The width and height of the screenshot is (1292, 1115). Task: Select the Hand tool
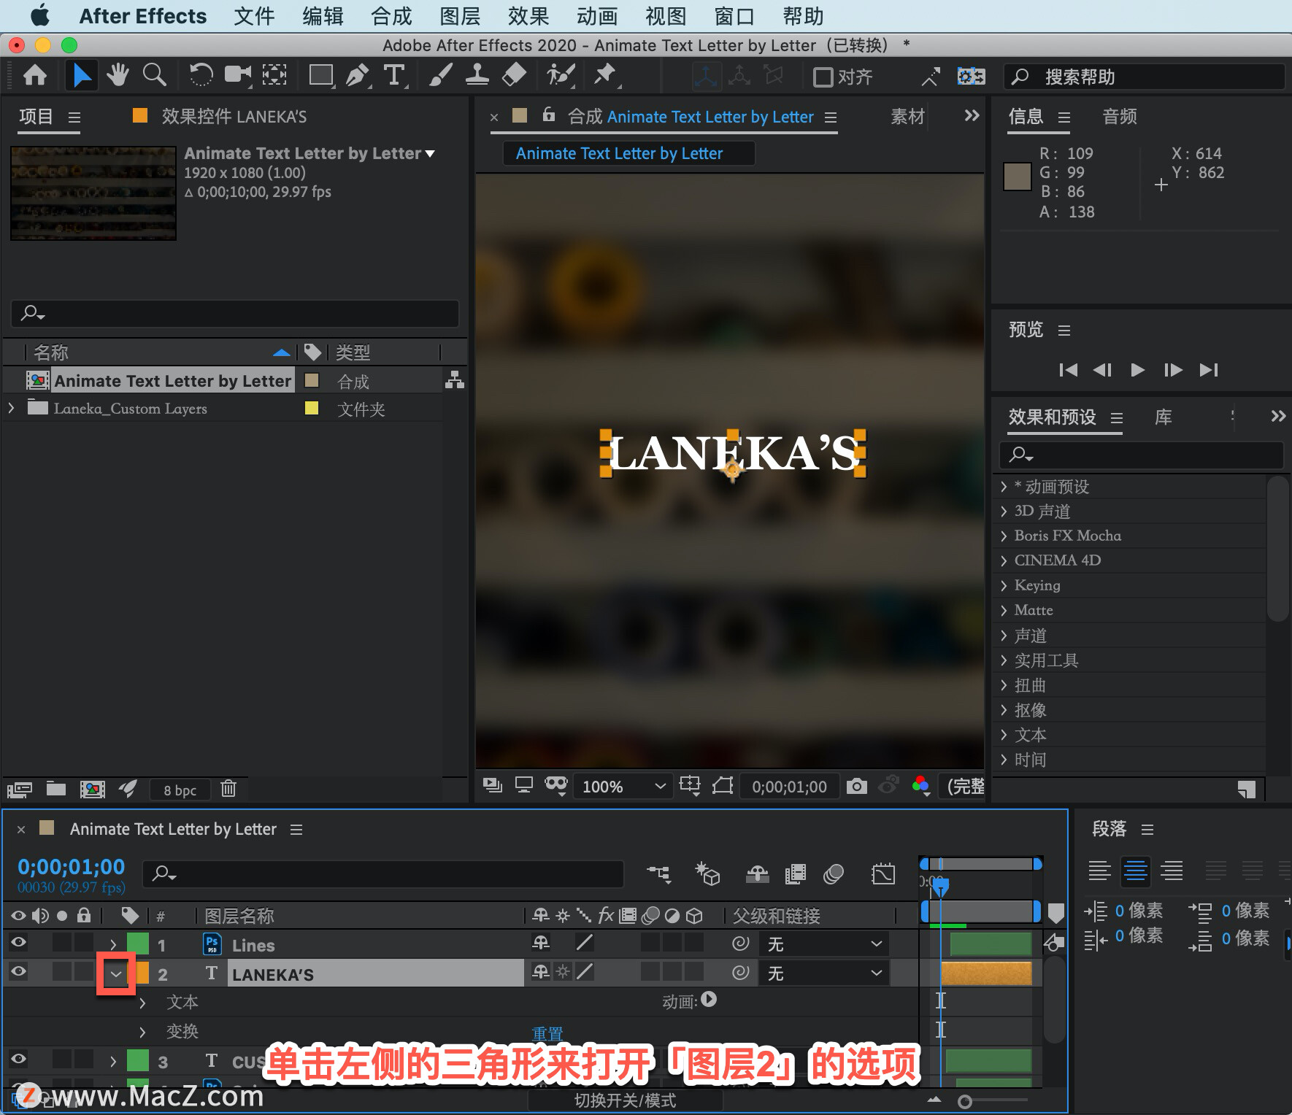click(118, 75)
